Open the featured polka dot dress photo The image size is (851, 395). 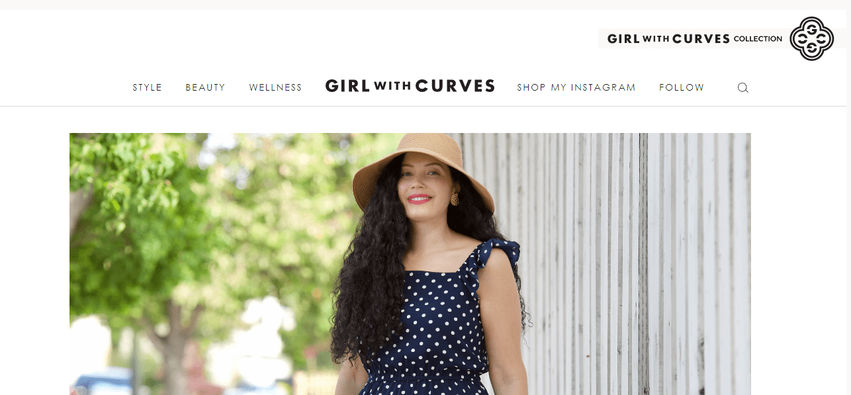[x=410, y=264]
